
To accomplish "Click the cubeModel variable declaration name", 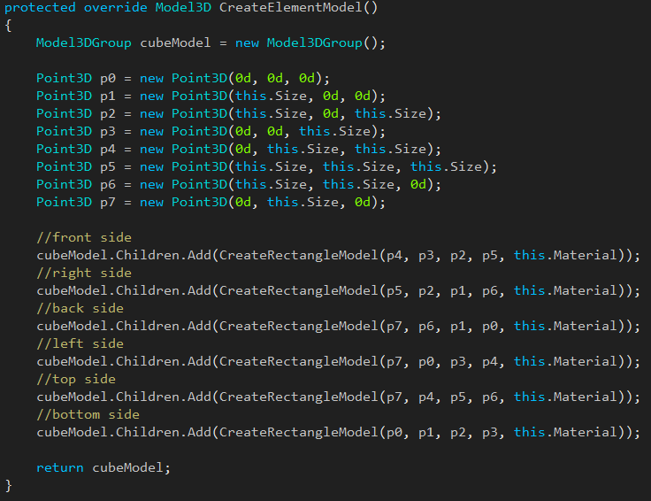I will pyautogui.click(x=175, y=42).
